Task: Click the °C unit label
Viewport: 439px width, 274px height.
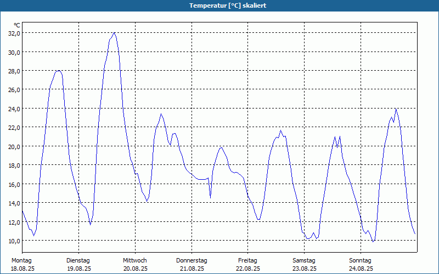Action: tap(17, 25)
